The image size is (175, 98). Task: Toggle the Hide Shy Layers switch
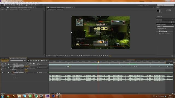[x=34, y=61]
